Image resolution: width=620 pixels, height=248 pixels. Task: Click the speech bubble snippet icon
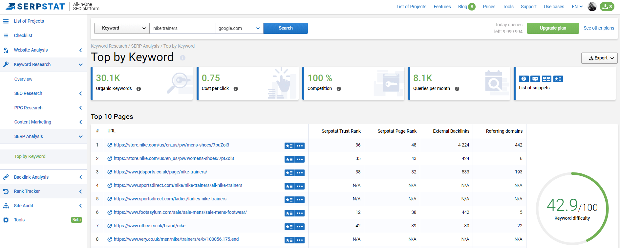[535, 79]
